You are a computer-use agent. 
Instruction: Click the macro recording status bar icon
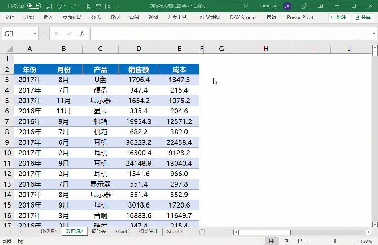(x=21, y=241)
